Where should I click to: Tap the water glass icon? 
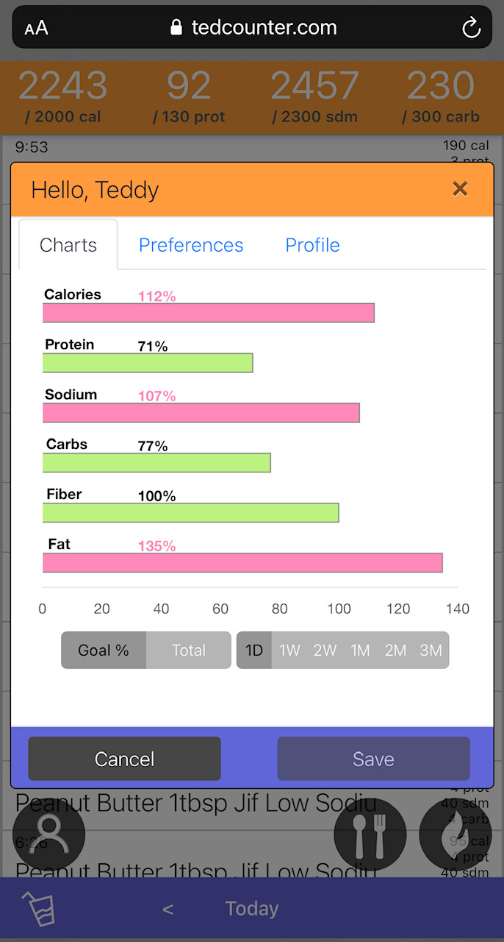pyautogui.click(x=38, y=909)
